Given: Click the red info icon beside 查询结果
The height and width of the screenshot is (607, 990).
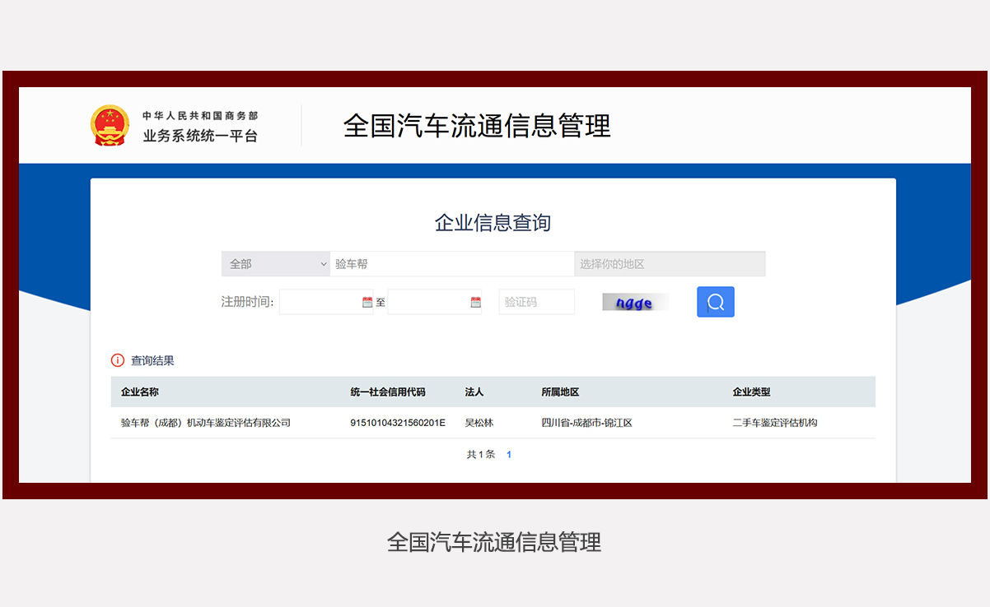Looking at the screenshot, I should click(117, 360).
